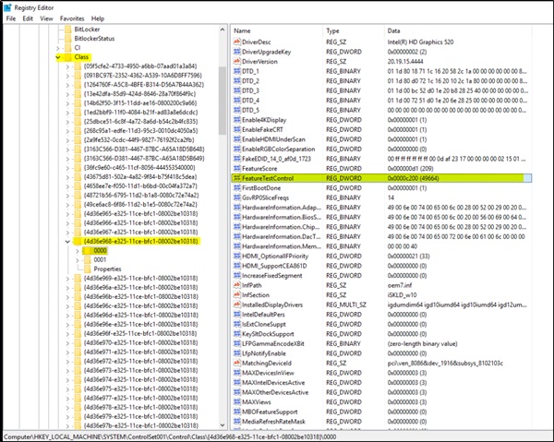Image resolution: width=554 pixels, height=442 pixels.
Task: Select the IncreaseFixedSegment value name
Action: click(x=272, y=276)
